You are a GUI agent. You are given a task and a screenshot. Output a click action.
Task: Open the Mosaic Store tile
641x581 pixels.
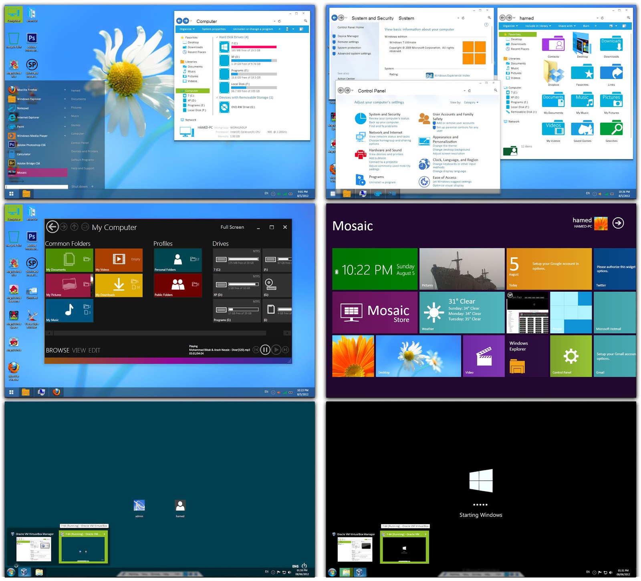(375, 313)
